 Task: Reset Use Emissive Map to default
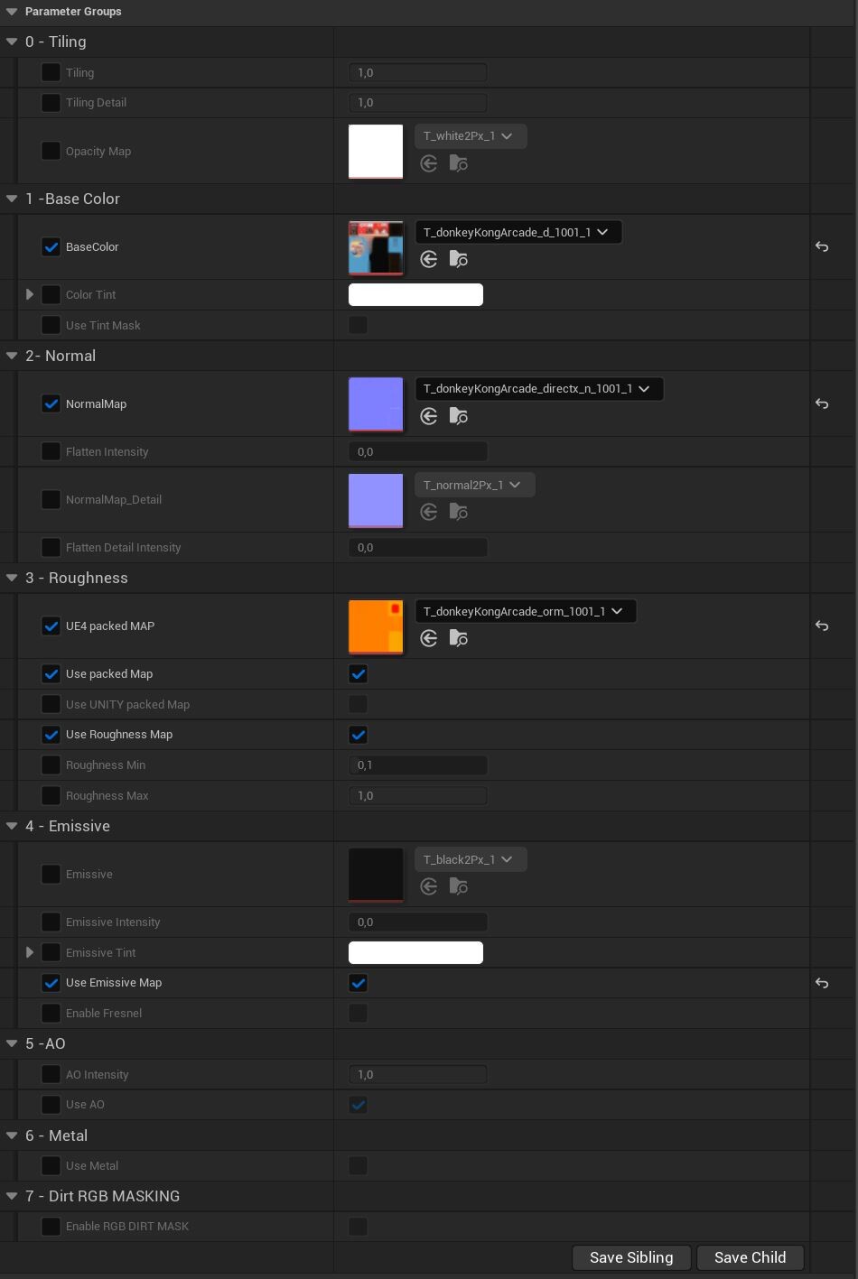(x=822, y=983)
